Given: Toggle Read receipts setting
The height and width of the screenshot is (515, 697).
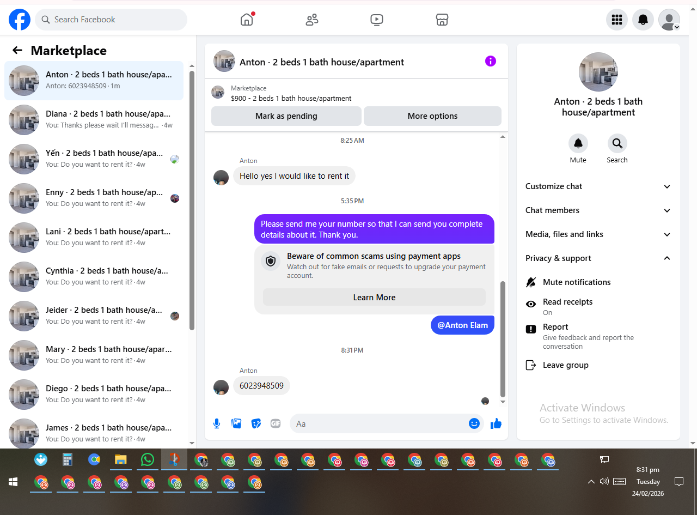Looking at the screenshot, I should click(599, 307).
